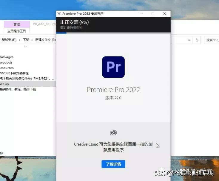This screenshot has height=181, width=219.
Task: Click the 了解详情 button in installer
Action: (x=113, y=164)
